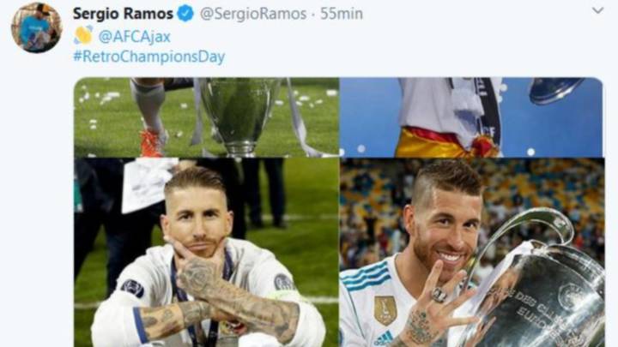
Task: Click the tweet author's round profile avatar
Action: tap(36, 27)
